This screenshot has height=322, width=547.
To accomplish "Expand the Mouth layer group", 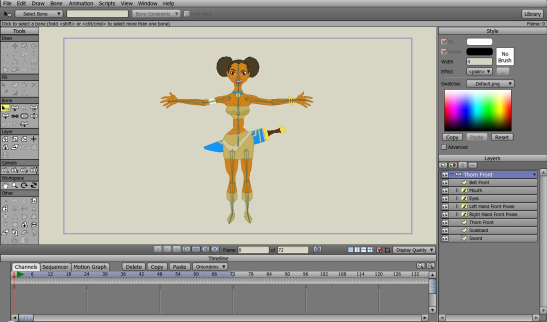I will click(457, 190).
